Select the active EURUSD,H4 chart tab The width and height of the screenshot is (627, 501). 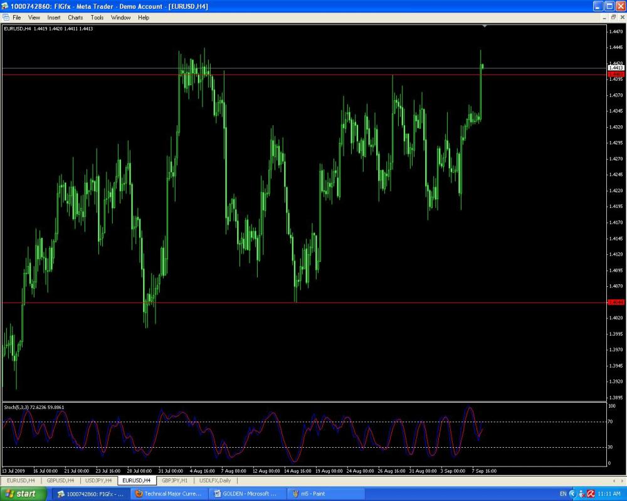point(136,480)
